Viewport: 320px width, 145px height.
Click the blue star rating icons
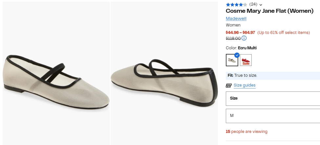coord(236,5)
